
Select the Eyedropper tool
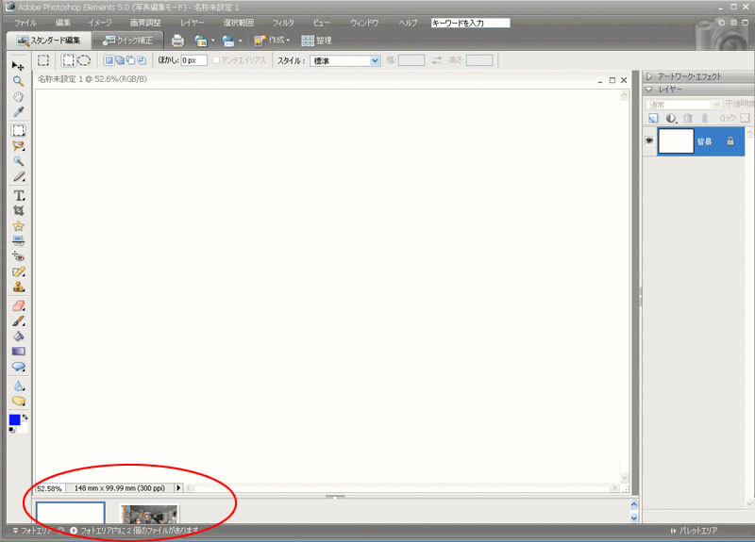[18, 112]
